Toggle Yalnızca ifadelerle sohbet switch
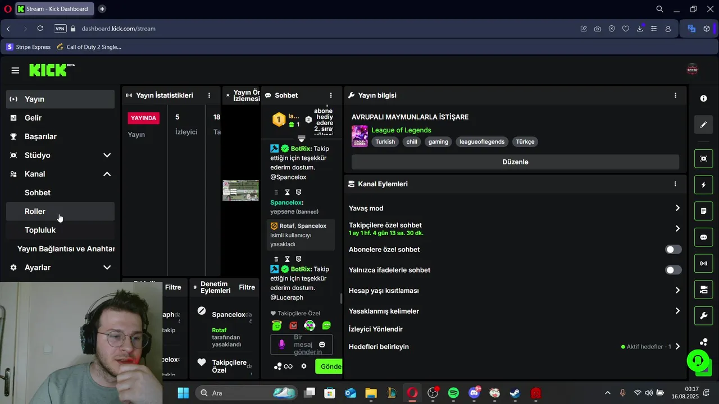This screenshot has height=404, width=719. coord(673,270)
